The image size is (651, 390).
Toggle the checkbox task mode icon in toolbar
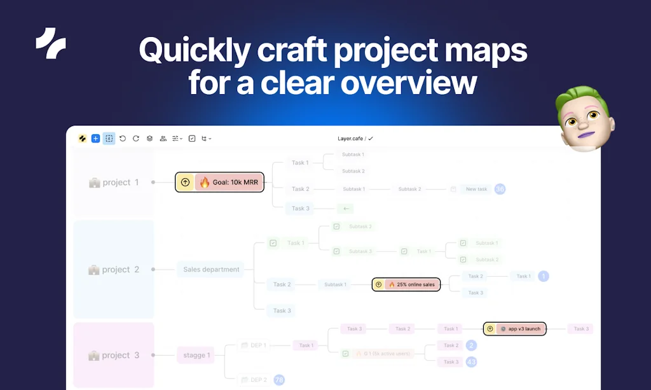pos(192,138)
